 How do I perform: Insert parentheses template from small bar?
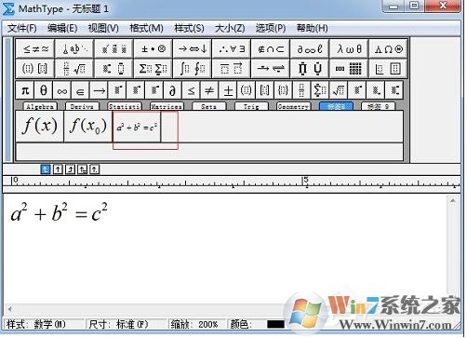pyautogui.click(x=247, y=90)
